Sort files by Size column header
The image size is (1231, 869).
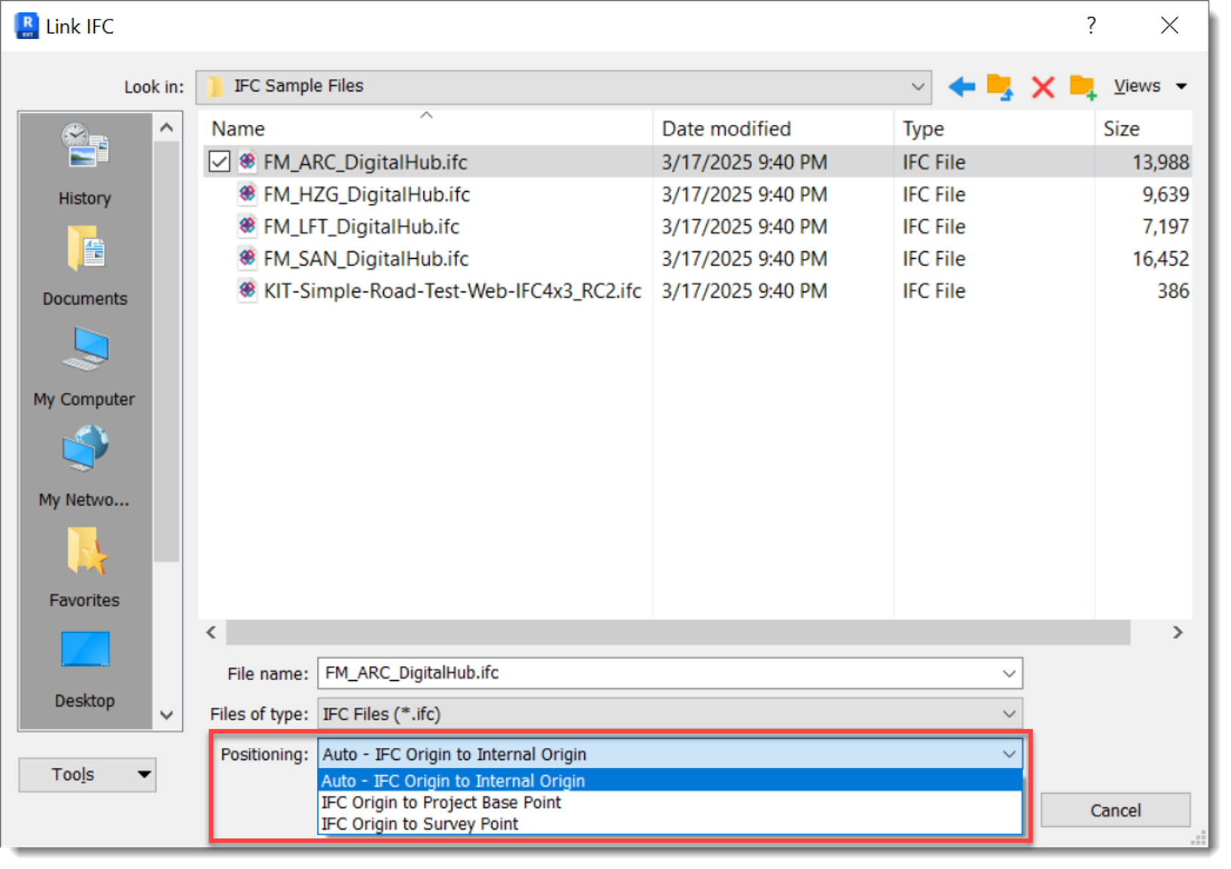point(1143,129)
